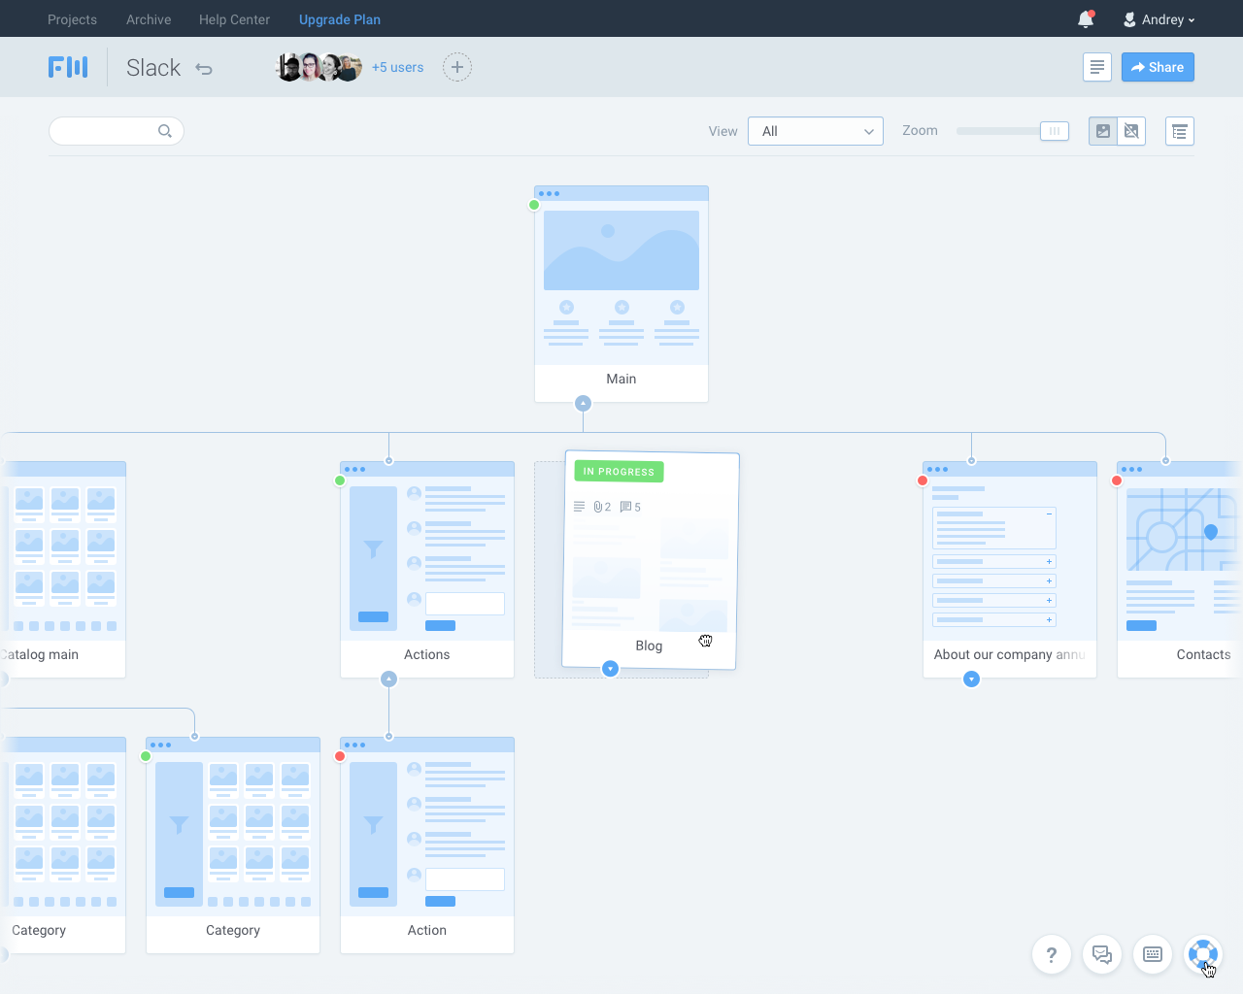Screen dimensions: 1243x994
Task: Collapse children under Main page
Action: pos(583,403)
